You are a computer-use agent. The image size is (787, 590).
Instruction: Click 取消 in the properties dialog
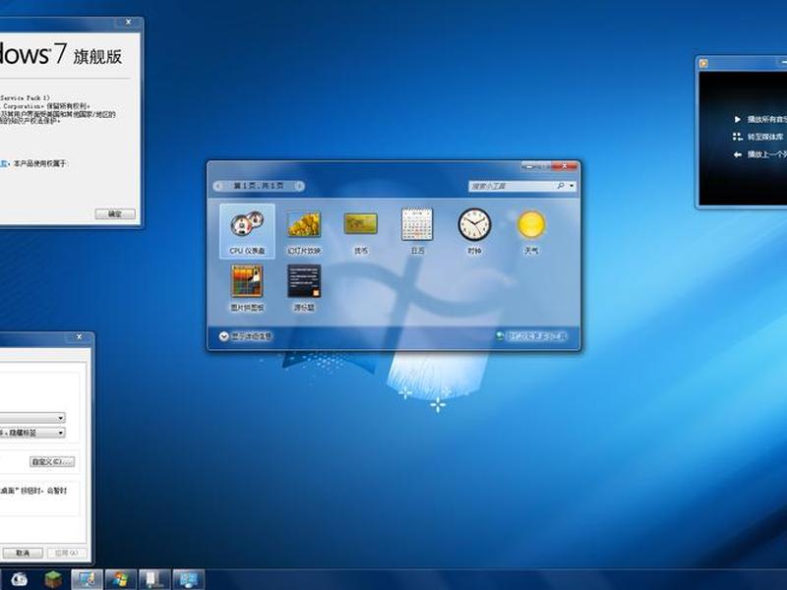click(22, 553)
